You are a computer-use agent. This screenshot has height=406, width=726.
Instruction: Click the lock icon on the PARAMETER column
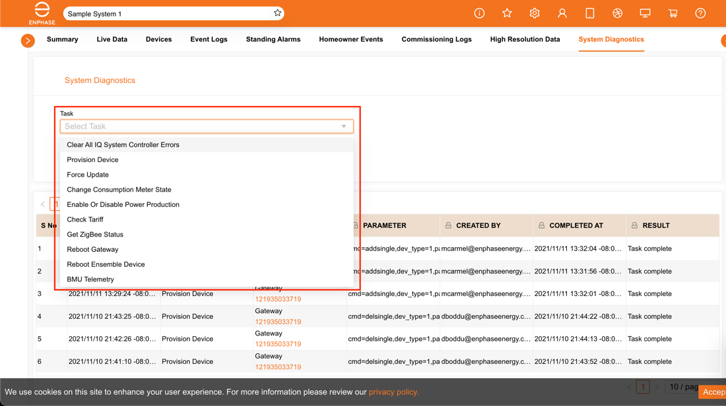tap(355, 225)
